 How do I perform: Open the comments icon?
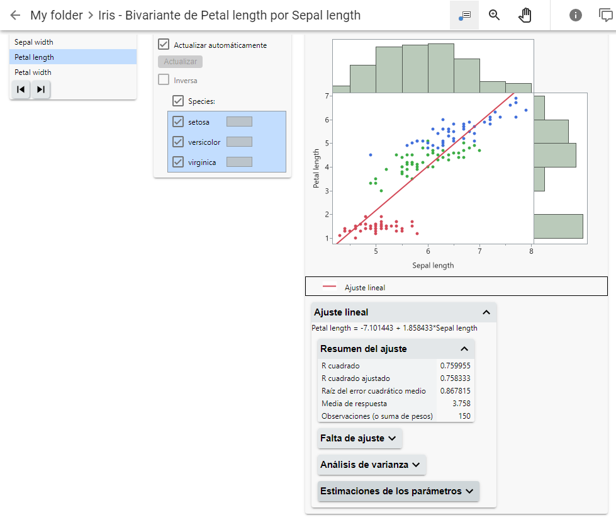606,15
